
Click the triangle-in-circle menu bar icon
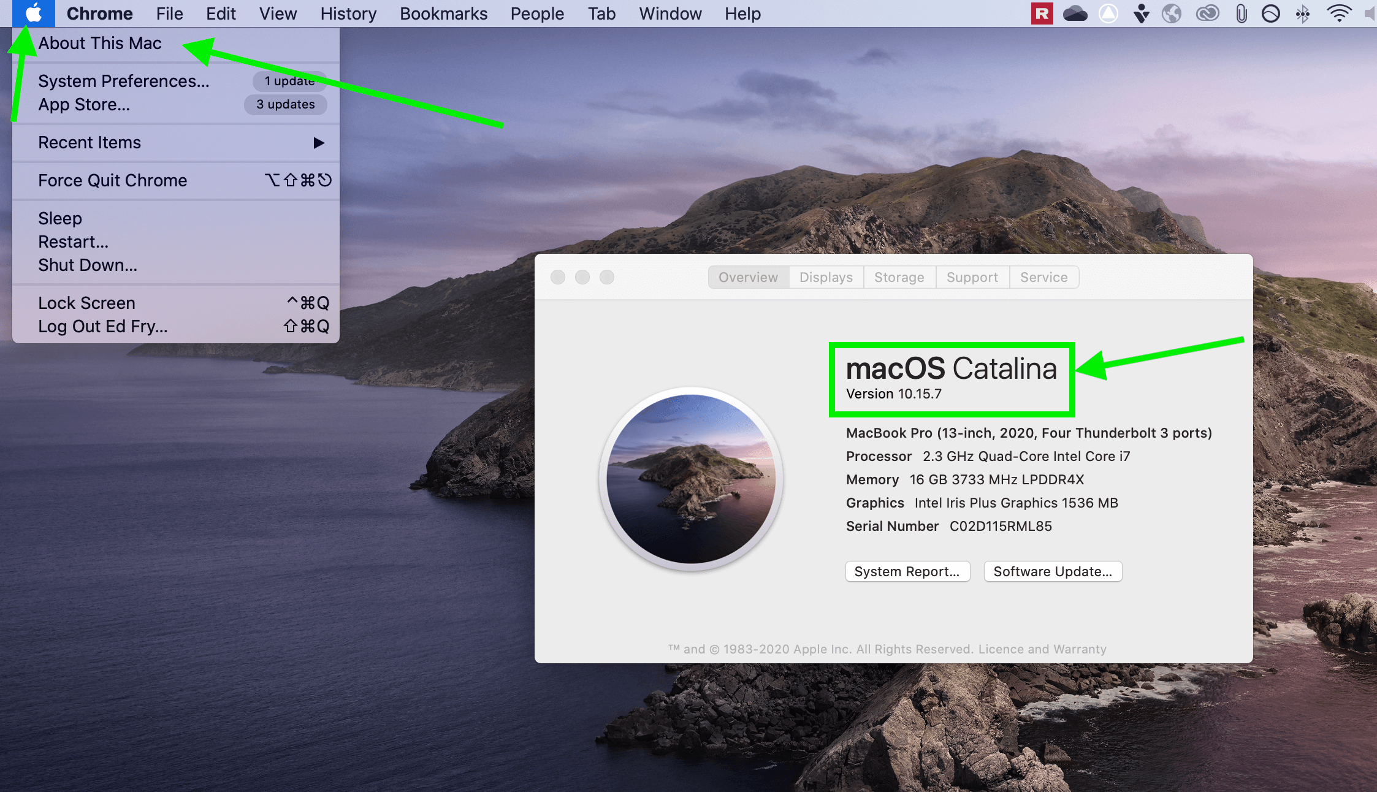pyautogui.click(x=1108, y=13)
